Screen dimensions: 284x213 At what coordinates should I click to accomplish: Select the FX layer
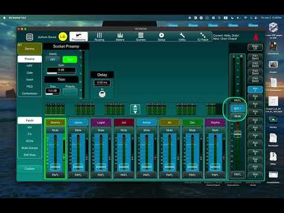click(30, 134)
